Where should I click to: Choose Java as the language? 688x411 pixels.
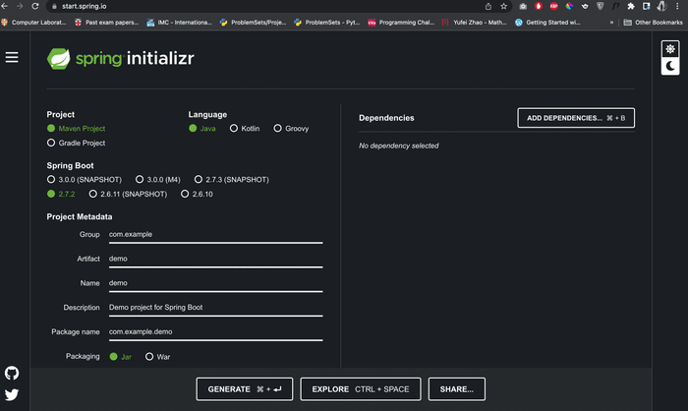tap(202, 128)
